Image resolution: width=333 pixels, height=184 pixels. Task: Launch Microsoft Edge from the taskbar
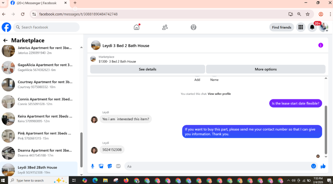tap(95, 180)
